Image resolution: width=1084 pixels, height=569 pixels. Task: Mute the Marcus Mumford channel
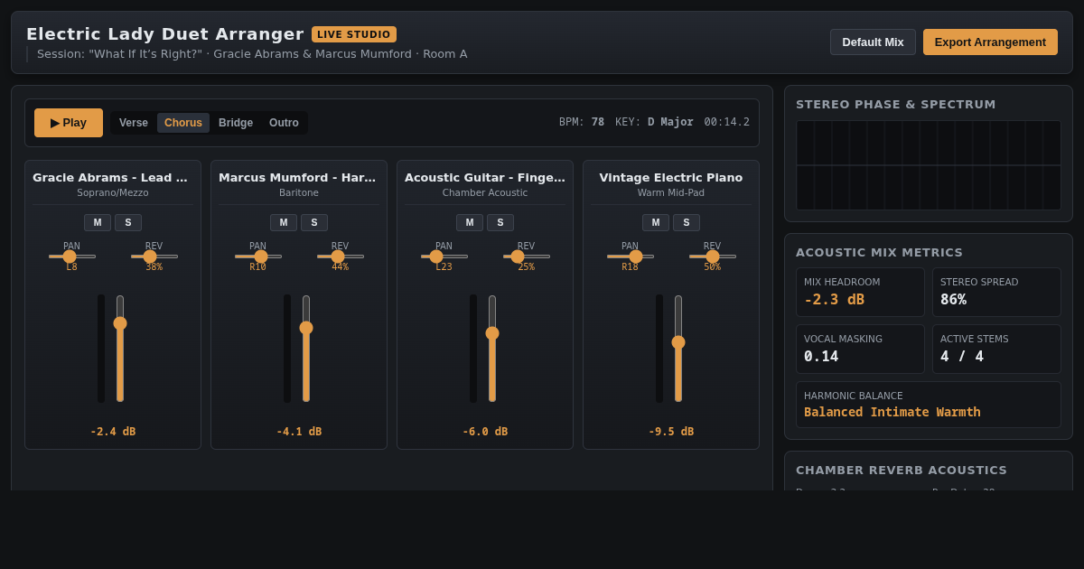point(284,222)
